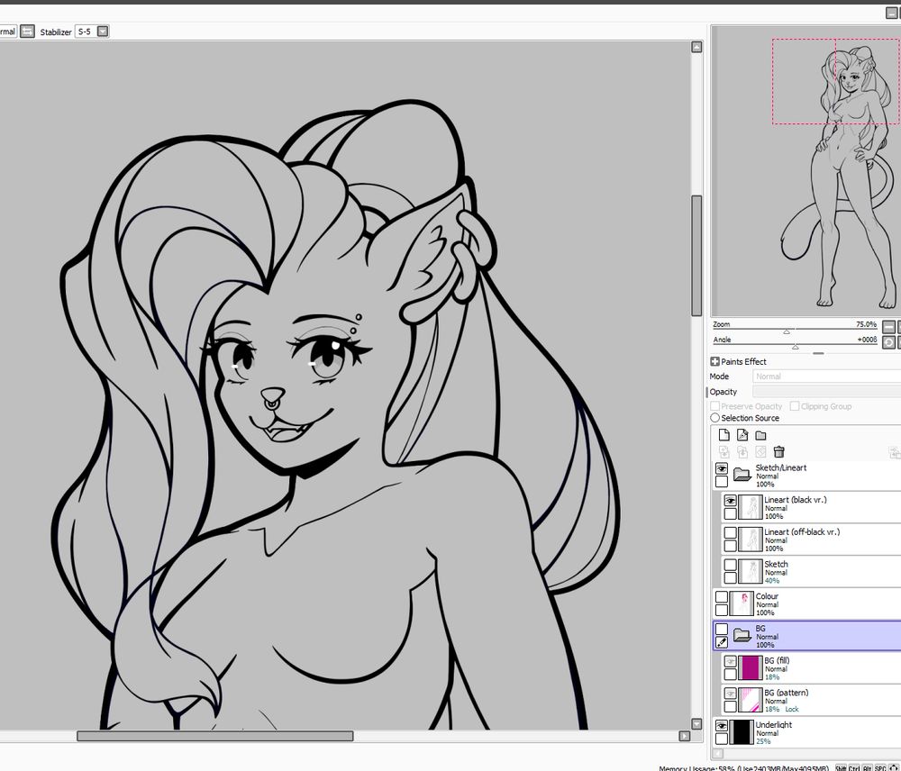Click the 'BG (pattern)' layer name
The image size is (901, 771).
click(x=786, y=693)
